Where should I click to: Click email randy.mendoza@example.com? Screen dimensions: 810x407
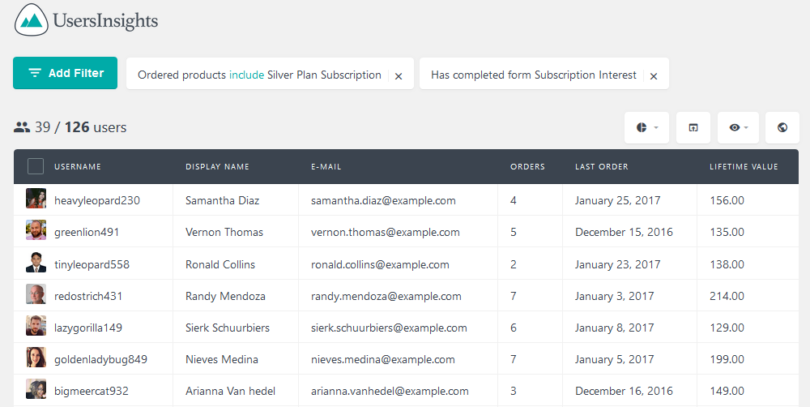coord(386,296)
